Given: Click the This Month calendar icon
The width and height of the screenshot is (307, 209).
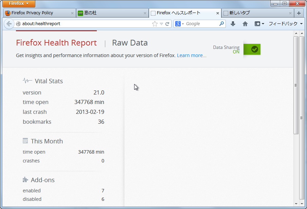Looking at the screenshot, I should click(25, 141).
